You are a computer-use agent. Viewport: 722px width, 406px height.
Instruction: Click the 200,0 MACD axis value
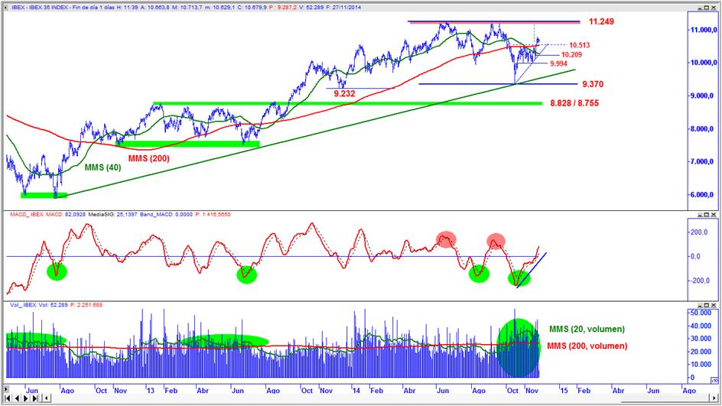pos(698,232)
